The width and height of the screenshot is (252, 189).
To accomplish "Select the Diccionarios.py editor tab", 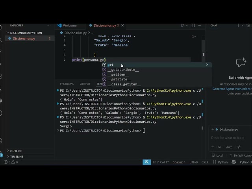I will [x=104, y=25].
